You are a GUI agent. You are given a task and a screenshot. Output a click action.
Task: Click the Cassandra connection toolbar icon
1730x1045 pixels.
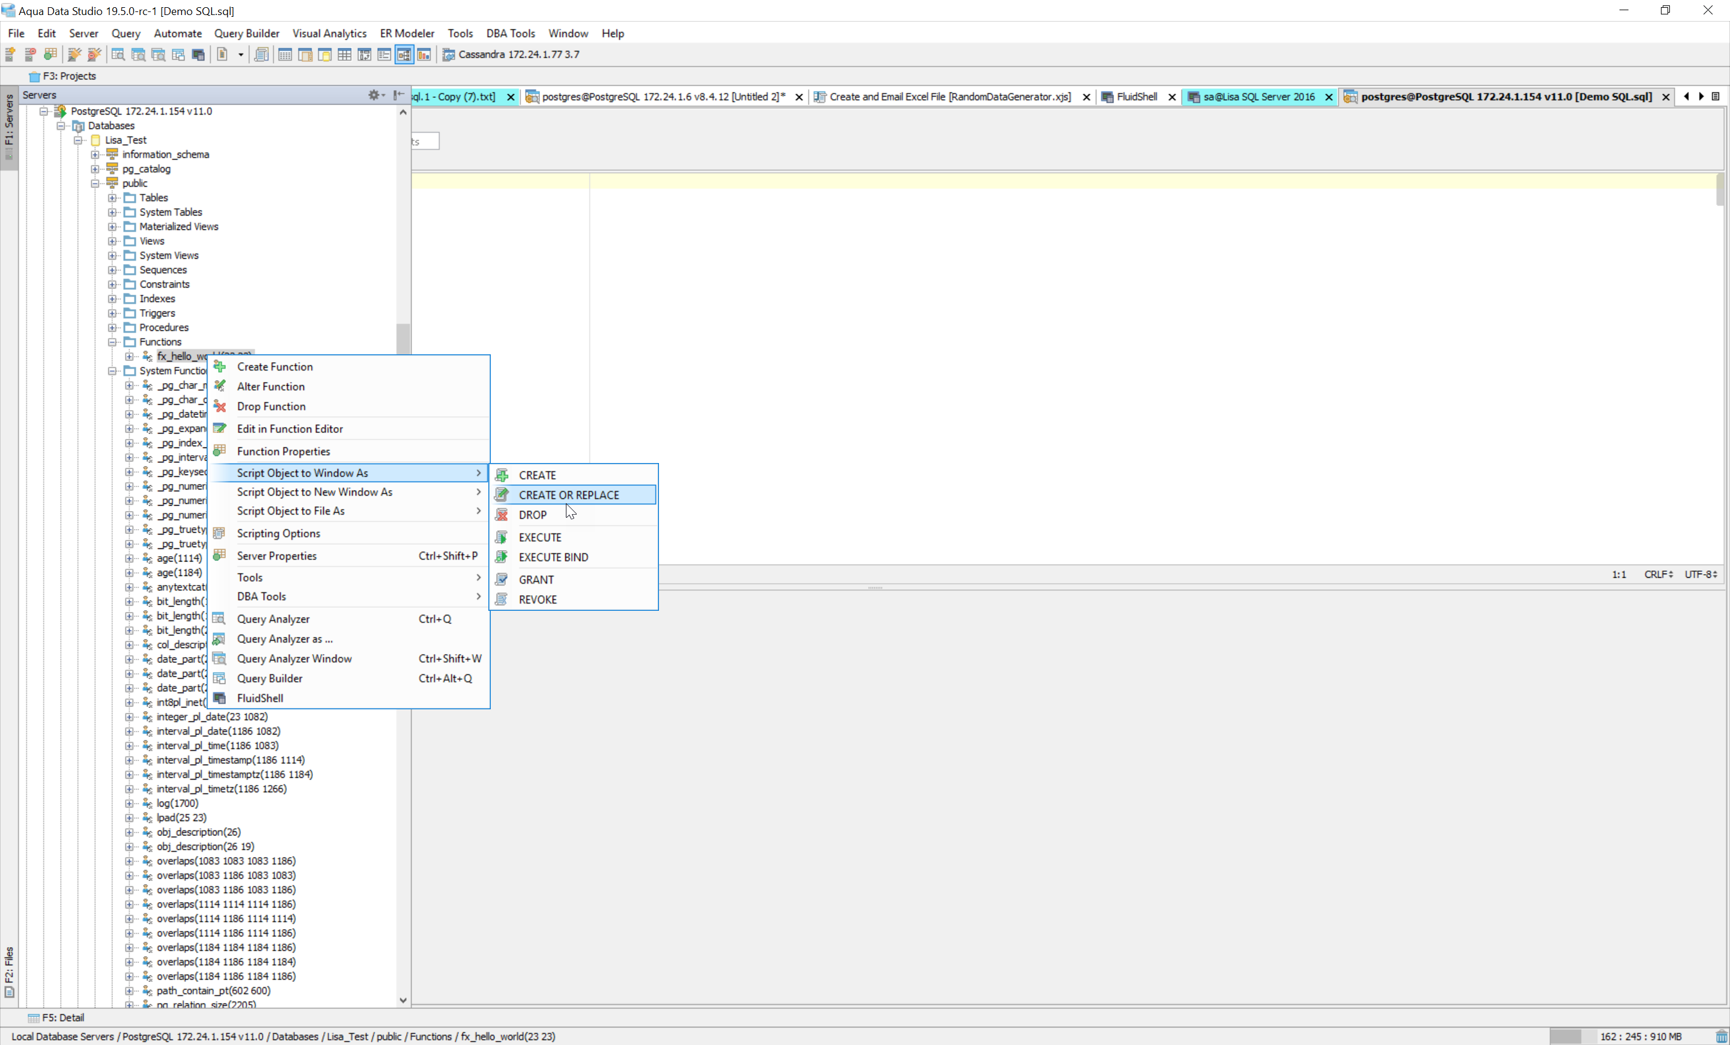[x=449, y=55]
